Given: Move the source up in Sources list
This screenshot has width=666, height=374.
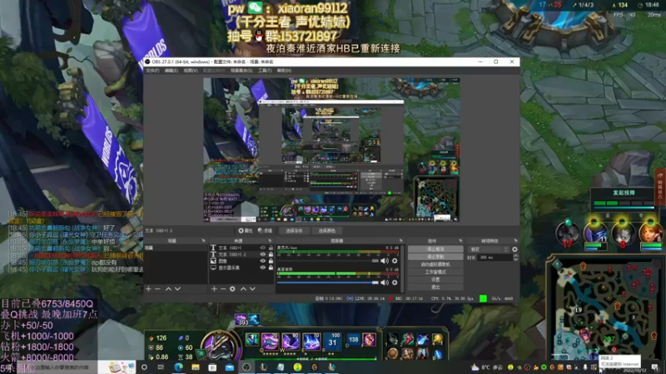Looking at the screenshot, I should 243,288.
